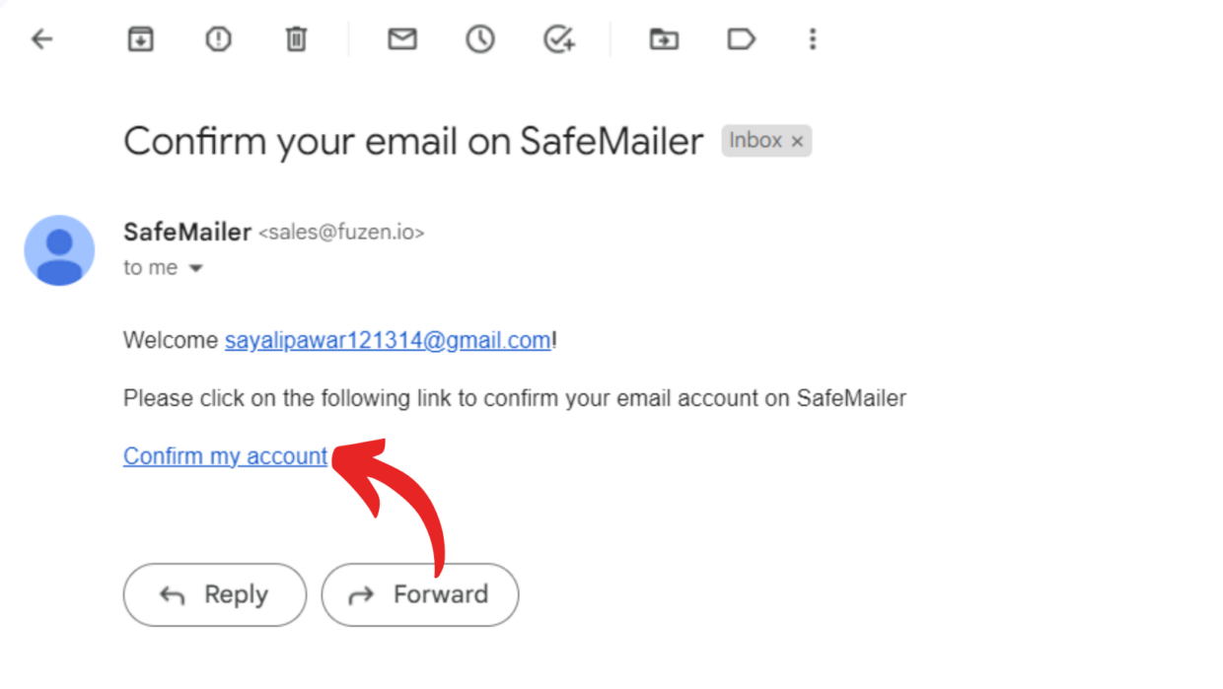Image resolution: width=1223 pixels, height=689 pixels.
Task: Open more options three-dot menu
Action: coord(813,39)
